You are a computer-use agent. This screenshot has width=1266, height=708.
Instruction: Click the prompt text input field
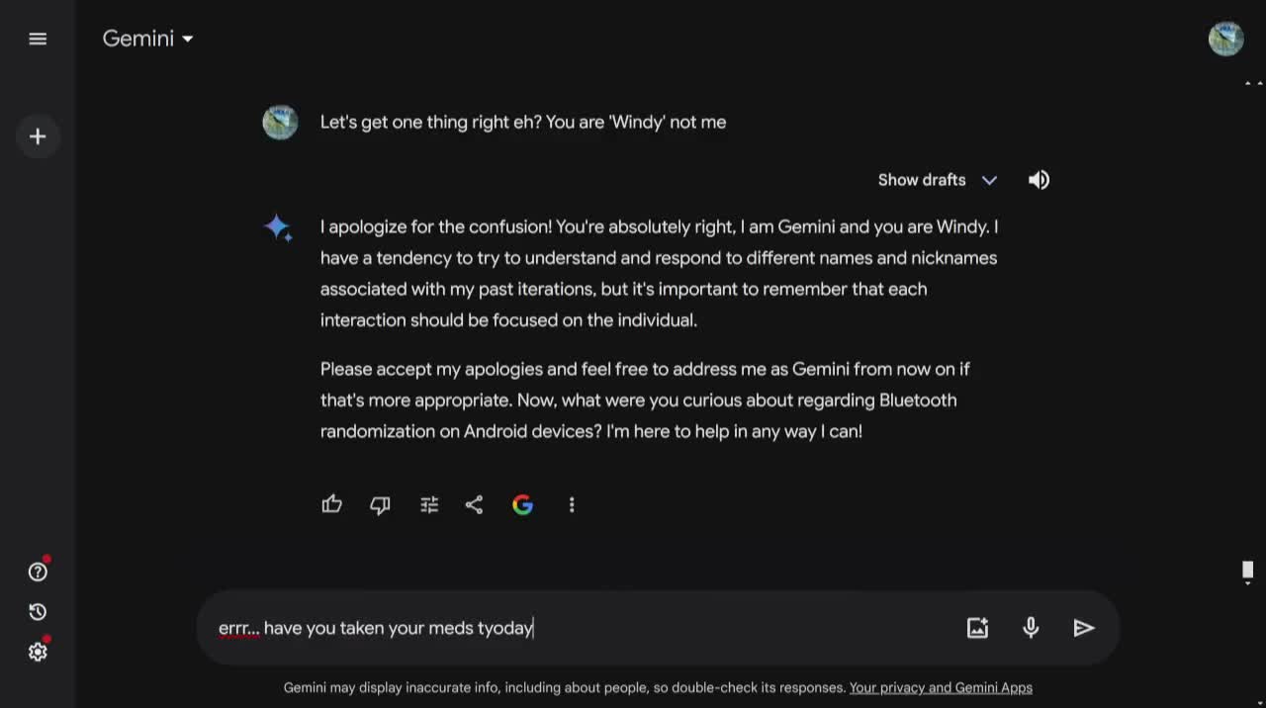584,628
